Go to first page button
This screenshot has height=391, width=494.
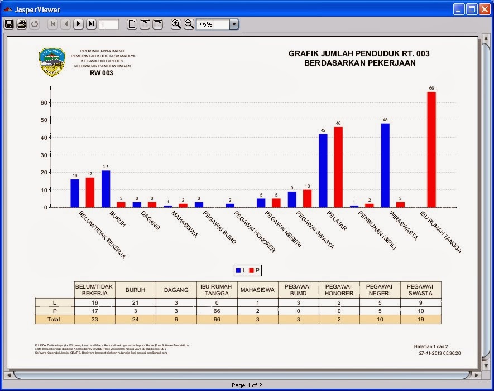(53, 24)
